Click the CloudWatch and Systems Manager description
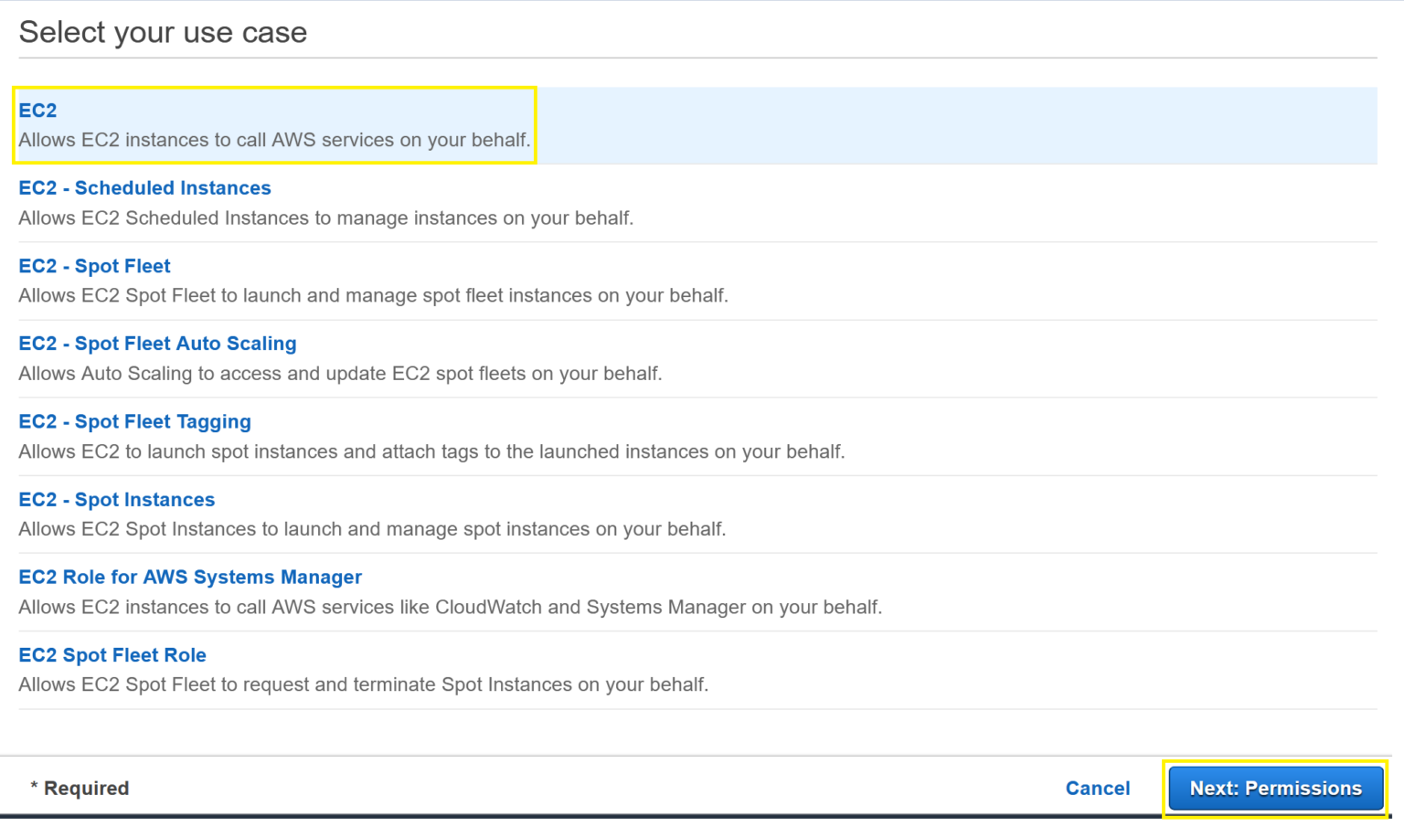1404x827 pixels. [450, 607]
